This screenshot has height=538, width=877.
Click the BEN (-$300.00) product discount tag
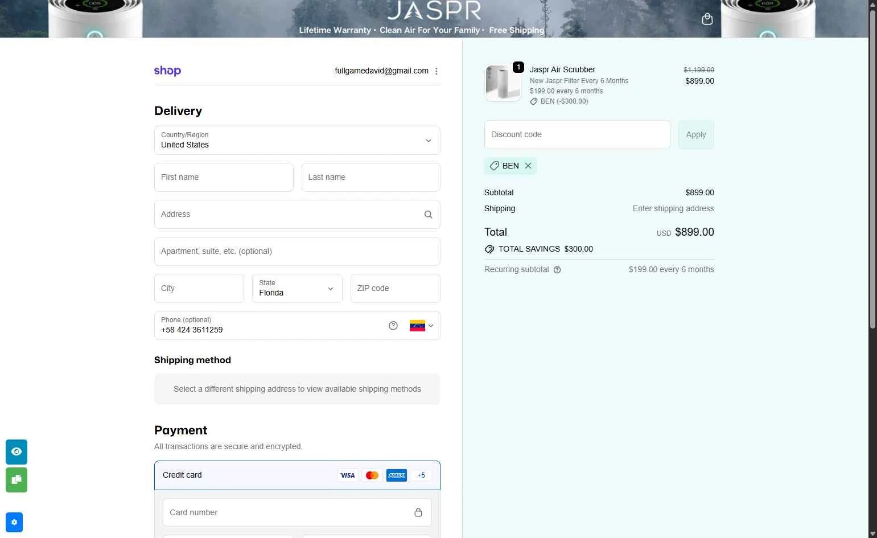(x=559, y=101)
